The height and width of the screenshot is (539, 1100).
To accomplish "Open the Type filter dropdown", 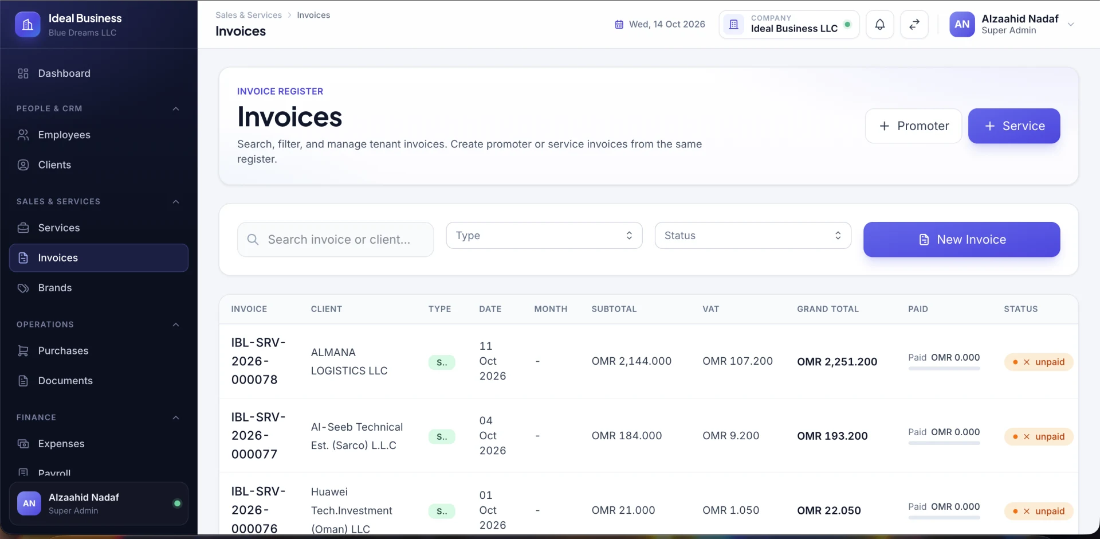I will (544, 236).
